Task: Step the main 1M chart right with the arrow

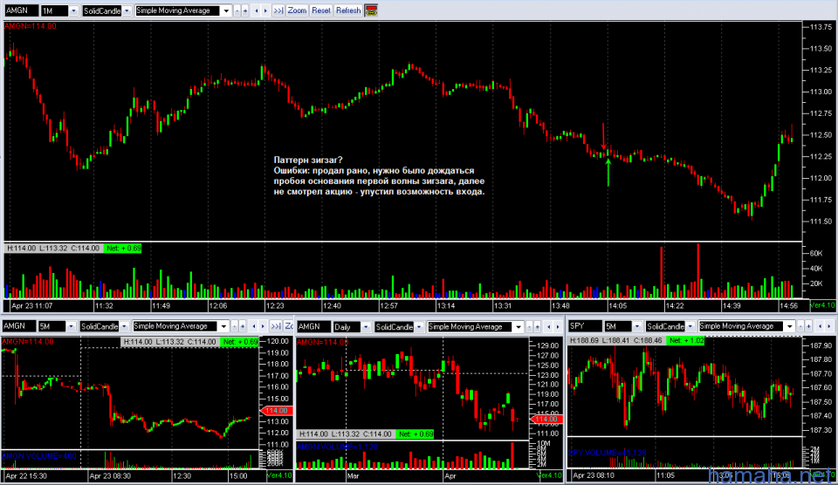Action: tap(265, 10)
